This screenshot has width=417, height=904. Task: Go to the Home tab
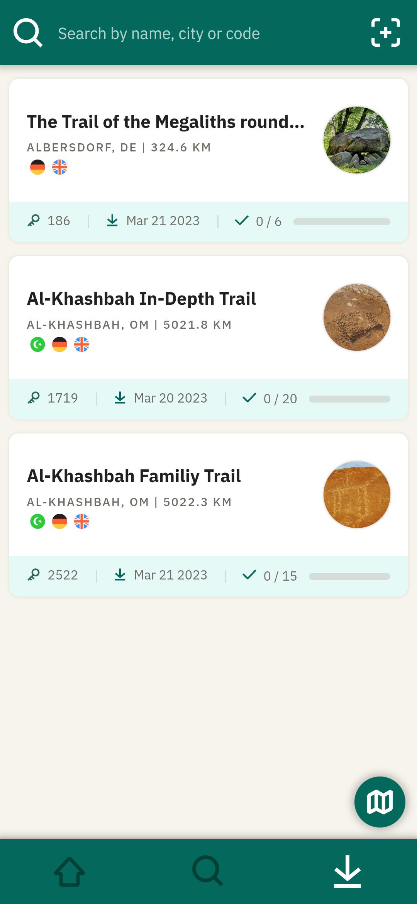[x=69, y=871]
